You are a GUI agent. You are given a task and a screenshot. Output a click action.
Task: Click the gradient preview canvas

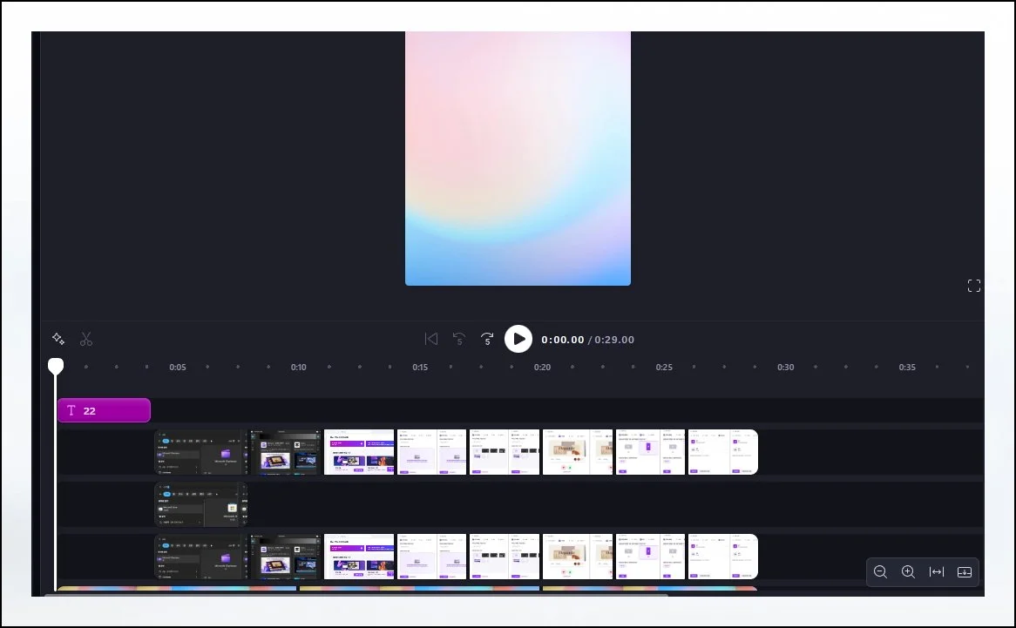coord(518,157)
